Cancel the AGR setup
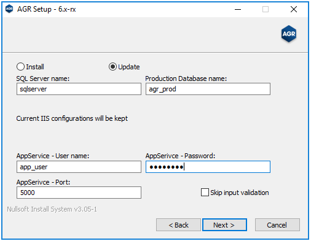This screenshot has height=241, width=311. pos(277,225)
